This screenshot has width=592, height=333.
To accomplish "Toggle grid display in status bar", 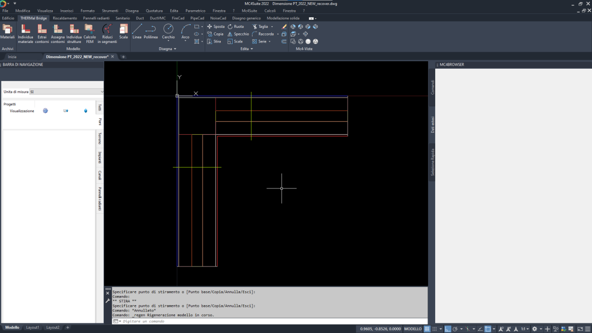I will click(x=427, y=329).
